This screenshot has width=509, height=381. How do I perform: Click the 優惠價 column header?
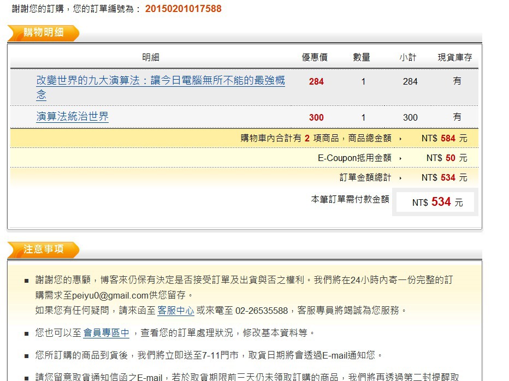tap(315, 57)
